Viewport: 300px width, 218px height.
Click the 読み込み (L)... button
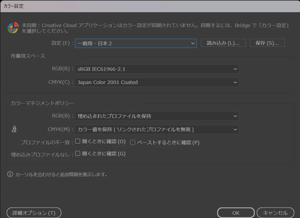coord(223,43)
